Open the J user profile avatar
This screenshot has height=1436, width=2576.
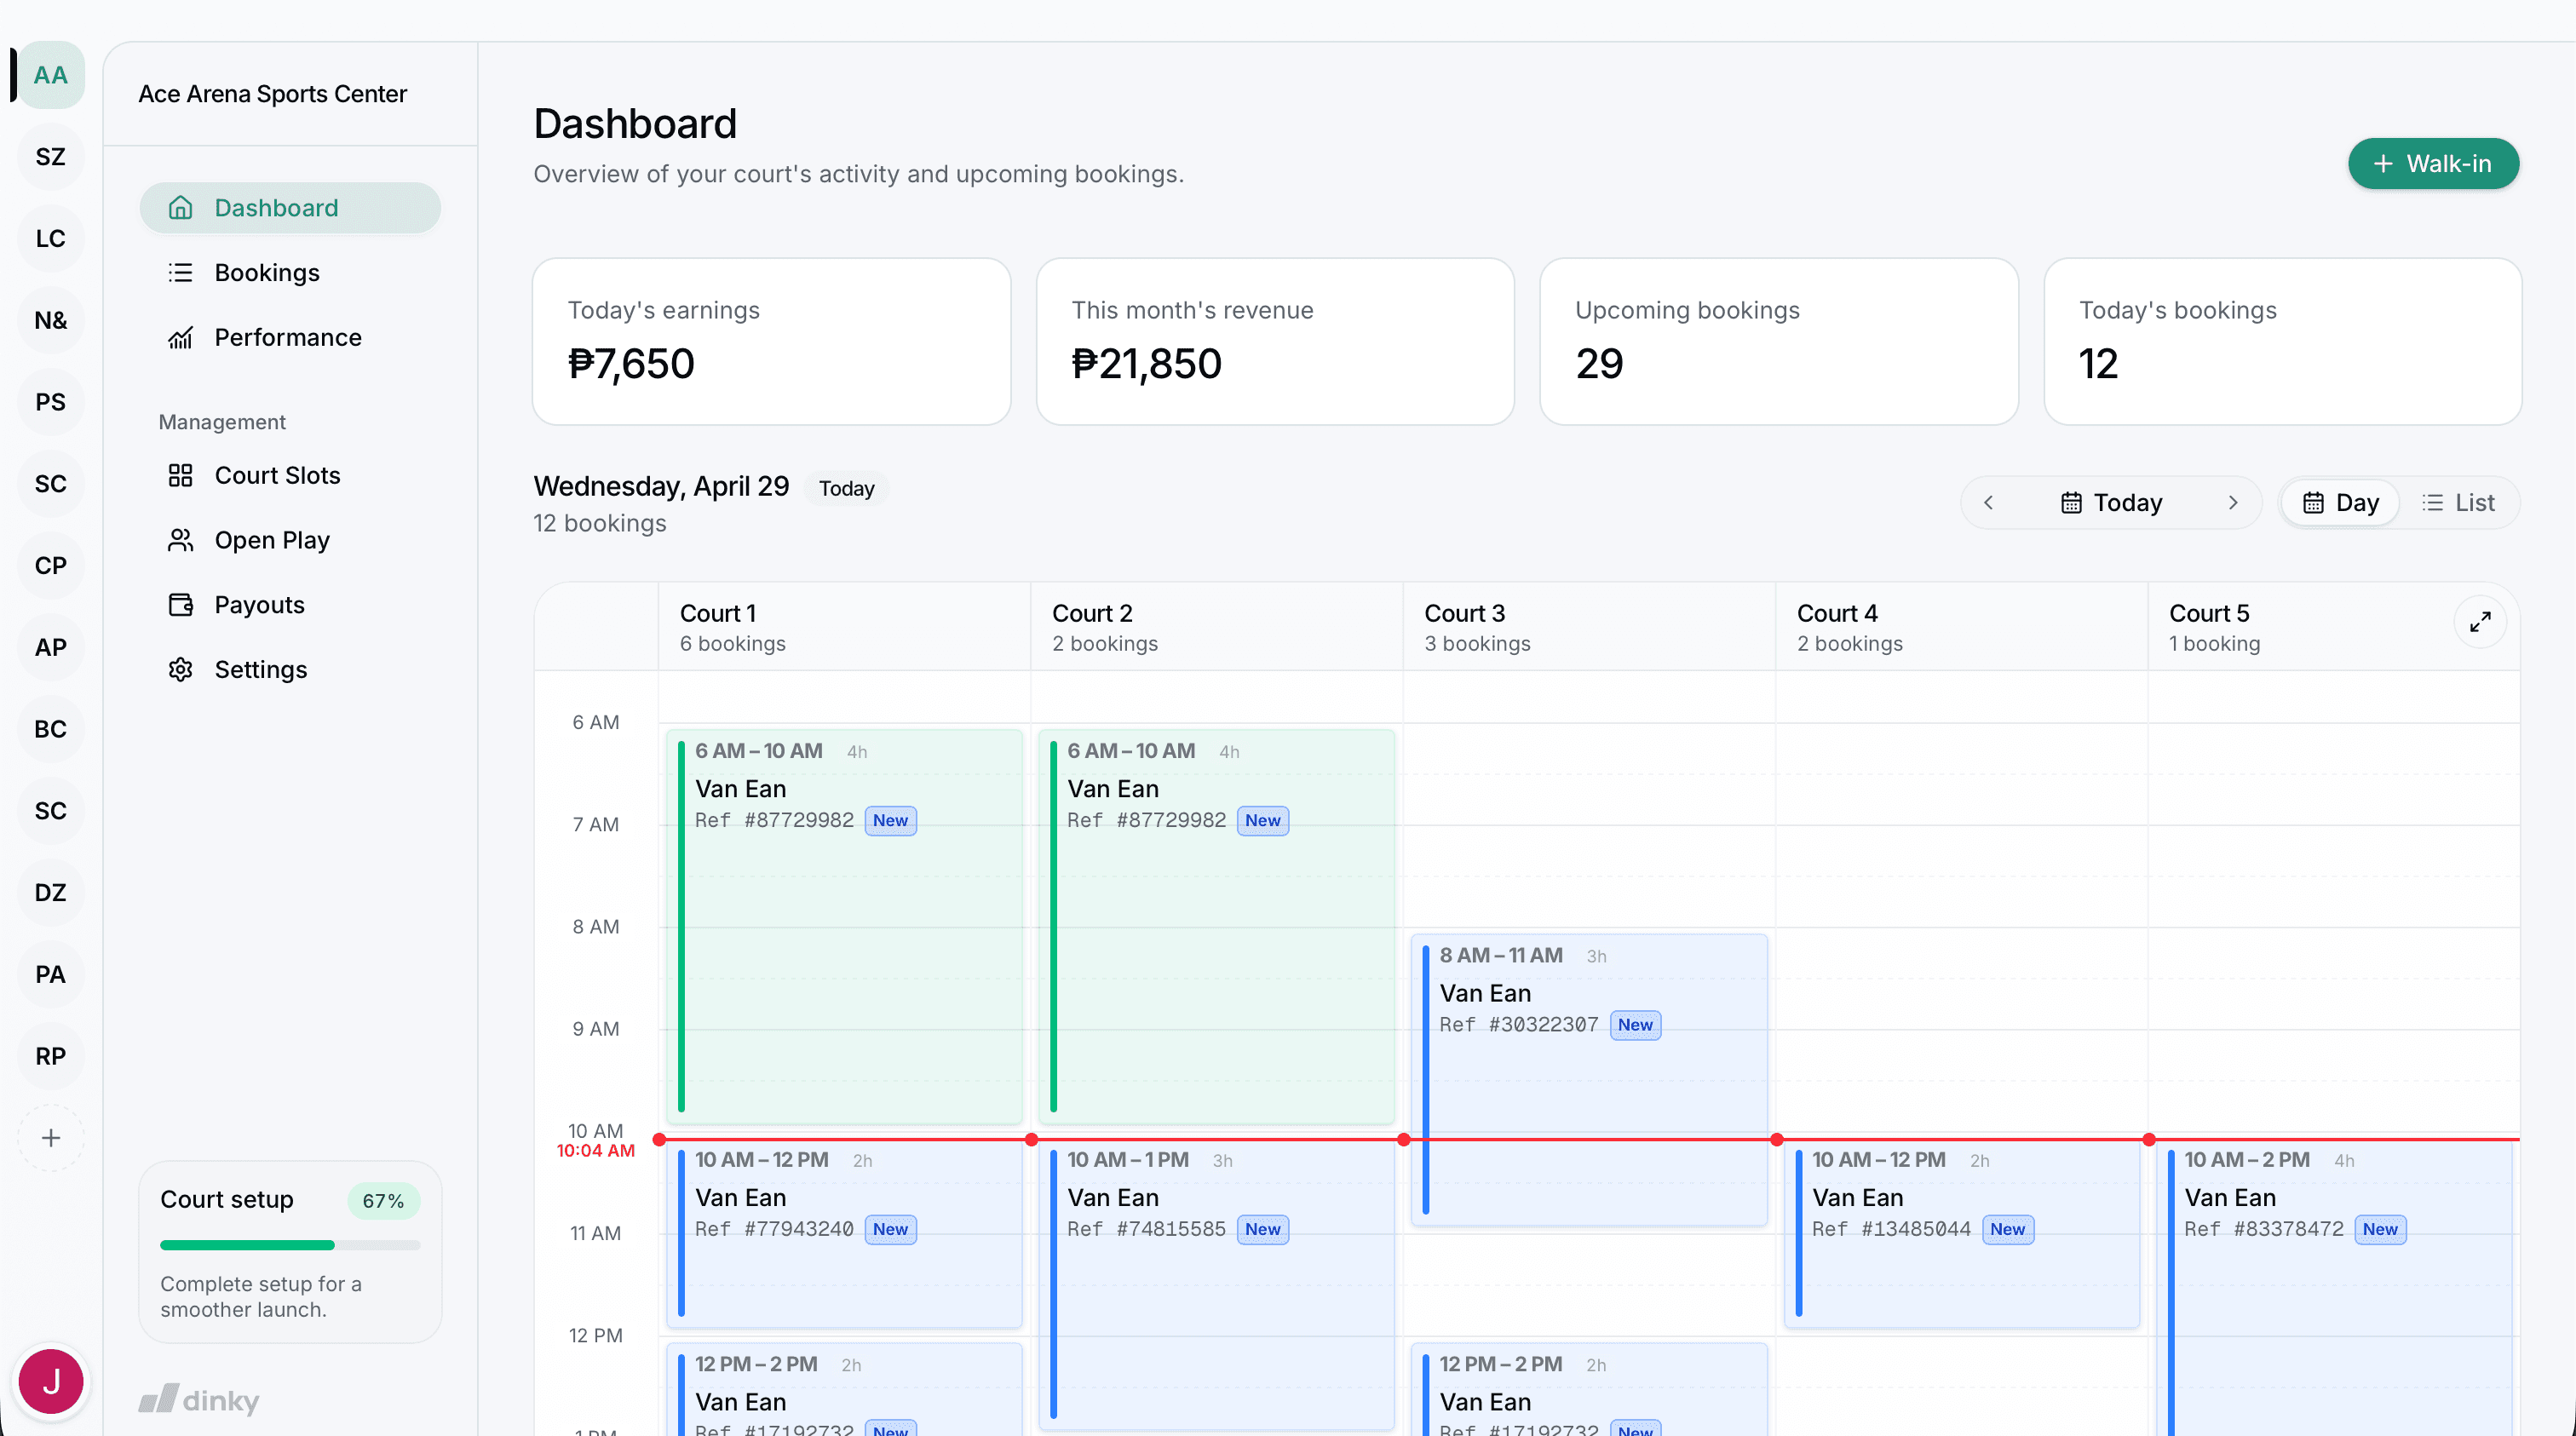click(x=51, y=1382)
